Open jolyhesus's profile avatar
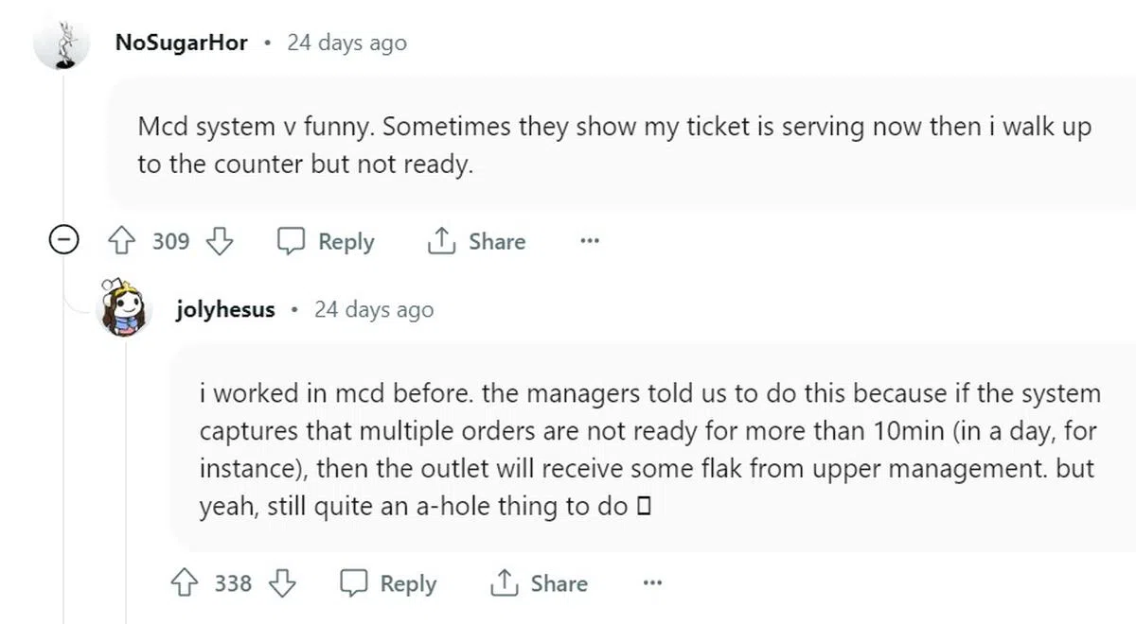This screenshot has width=1136, height=624. click(x=125, y=309)
